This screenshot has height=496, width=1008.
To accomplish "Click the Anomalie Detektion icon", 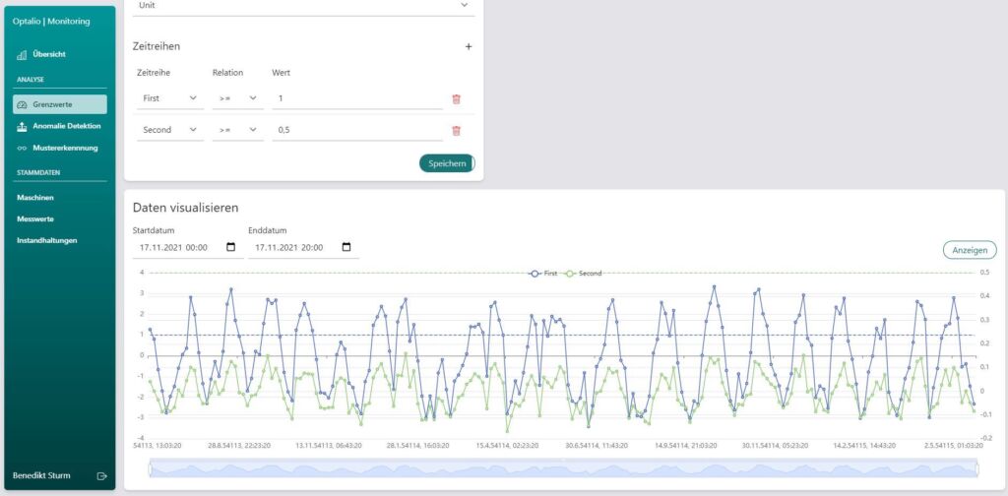I will [x=22, y=127].
